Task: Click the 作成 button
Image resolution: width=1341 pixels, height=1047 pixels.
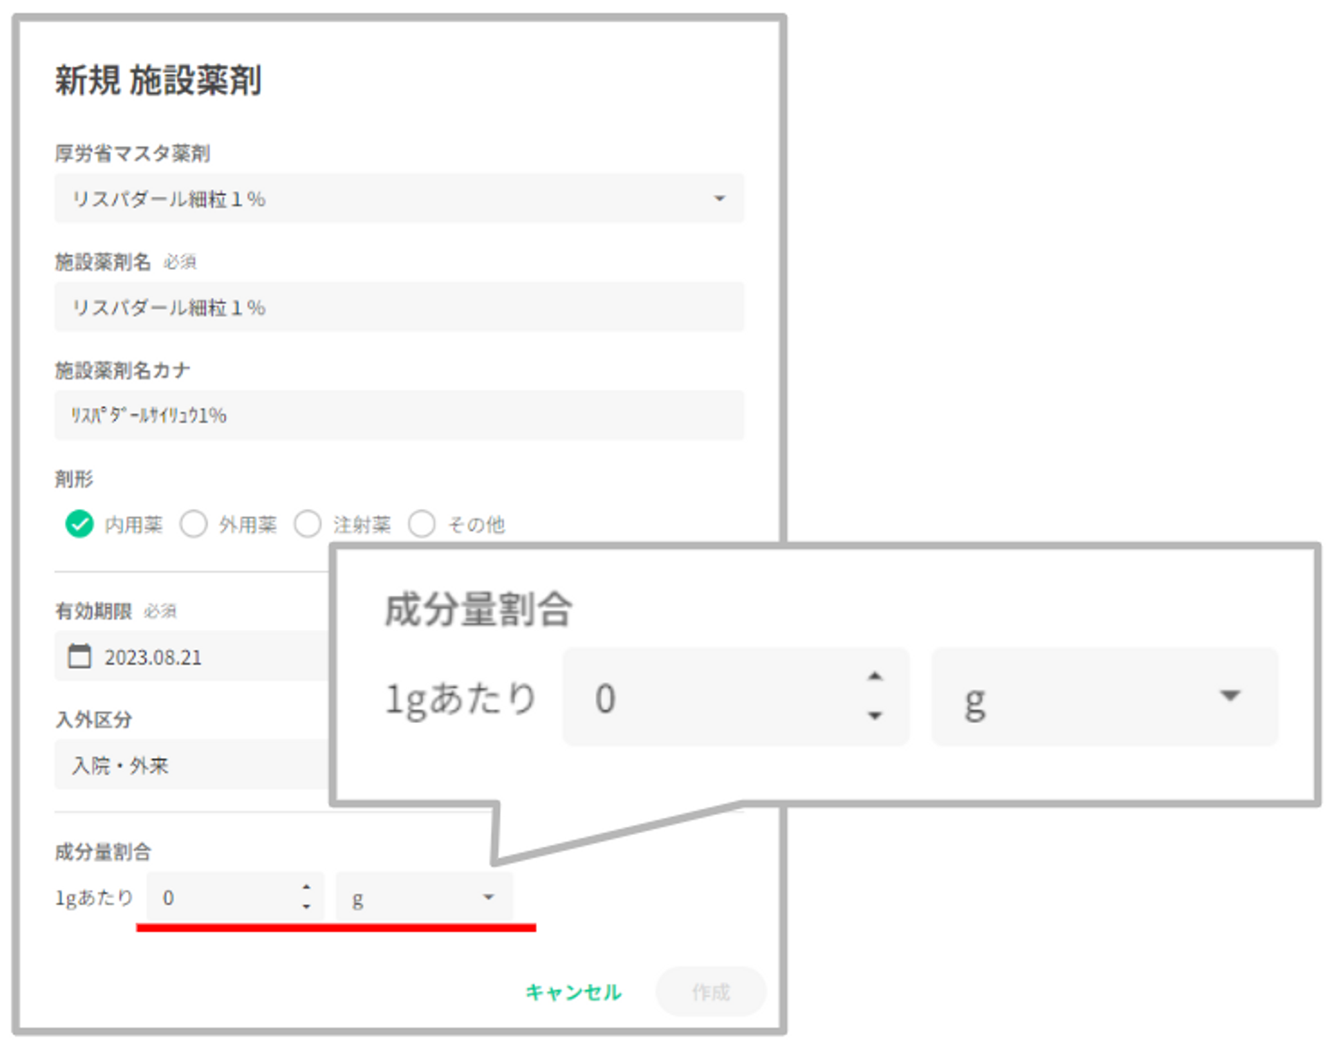Action: (x=710, y=991)
